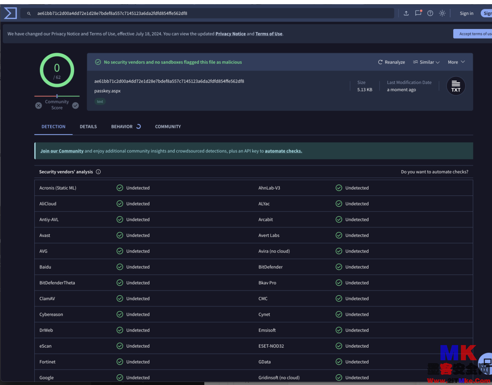Select the GData vendor name
The image size is (492, 385).
(265, 362)
